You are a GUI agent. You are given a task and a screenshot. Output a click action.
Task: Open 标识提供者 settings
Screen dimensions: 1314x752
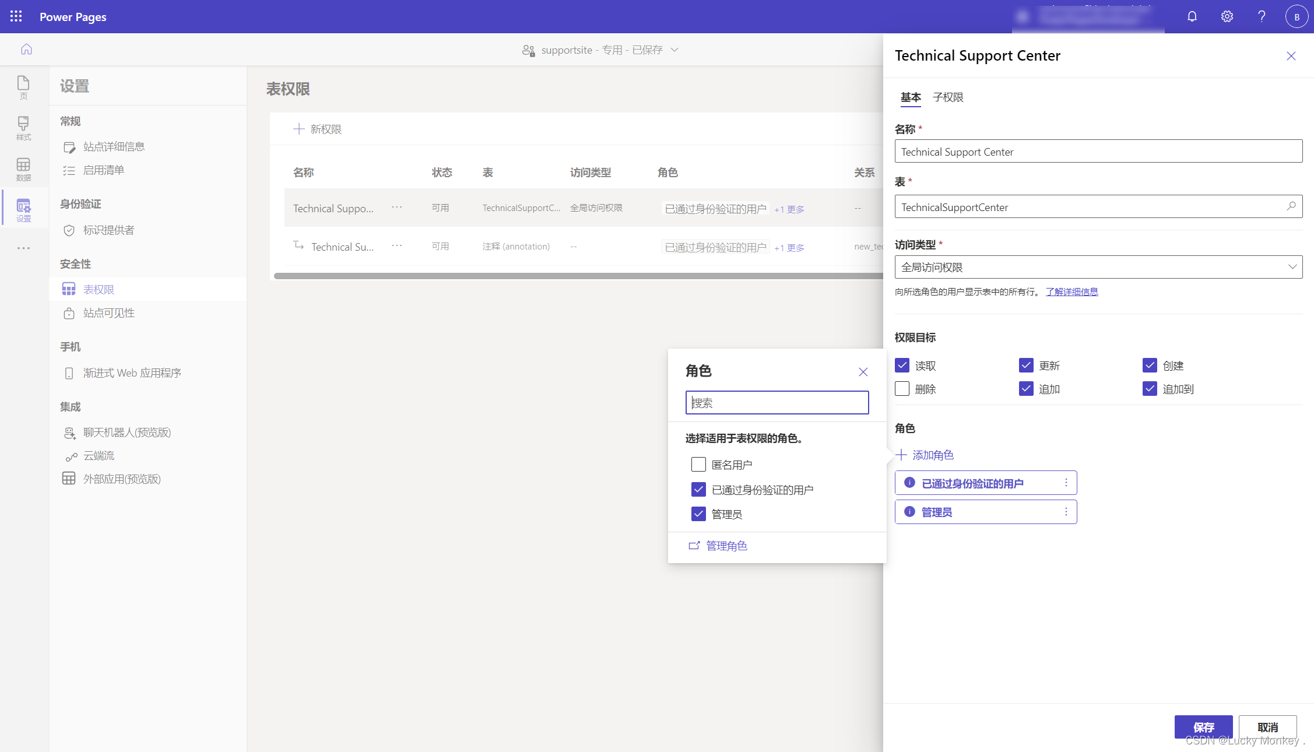click(98, 230)
